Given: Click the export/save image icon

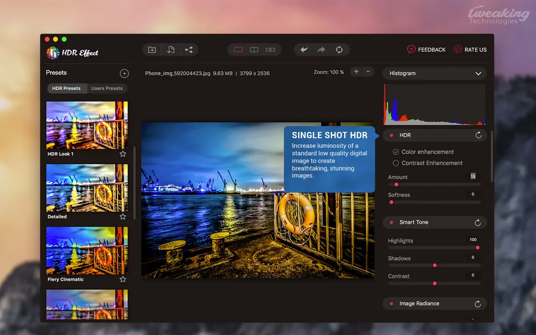Looking at the screenshot, I should pos(170,50).
